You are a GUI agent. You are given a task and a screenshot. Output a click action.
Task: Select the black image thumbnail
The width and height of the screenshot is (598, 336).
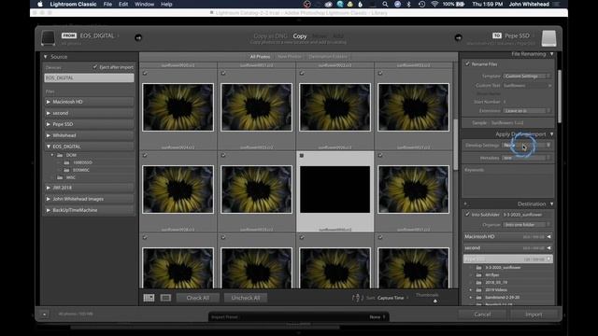pyautogui.click(x=335, y=189)
